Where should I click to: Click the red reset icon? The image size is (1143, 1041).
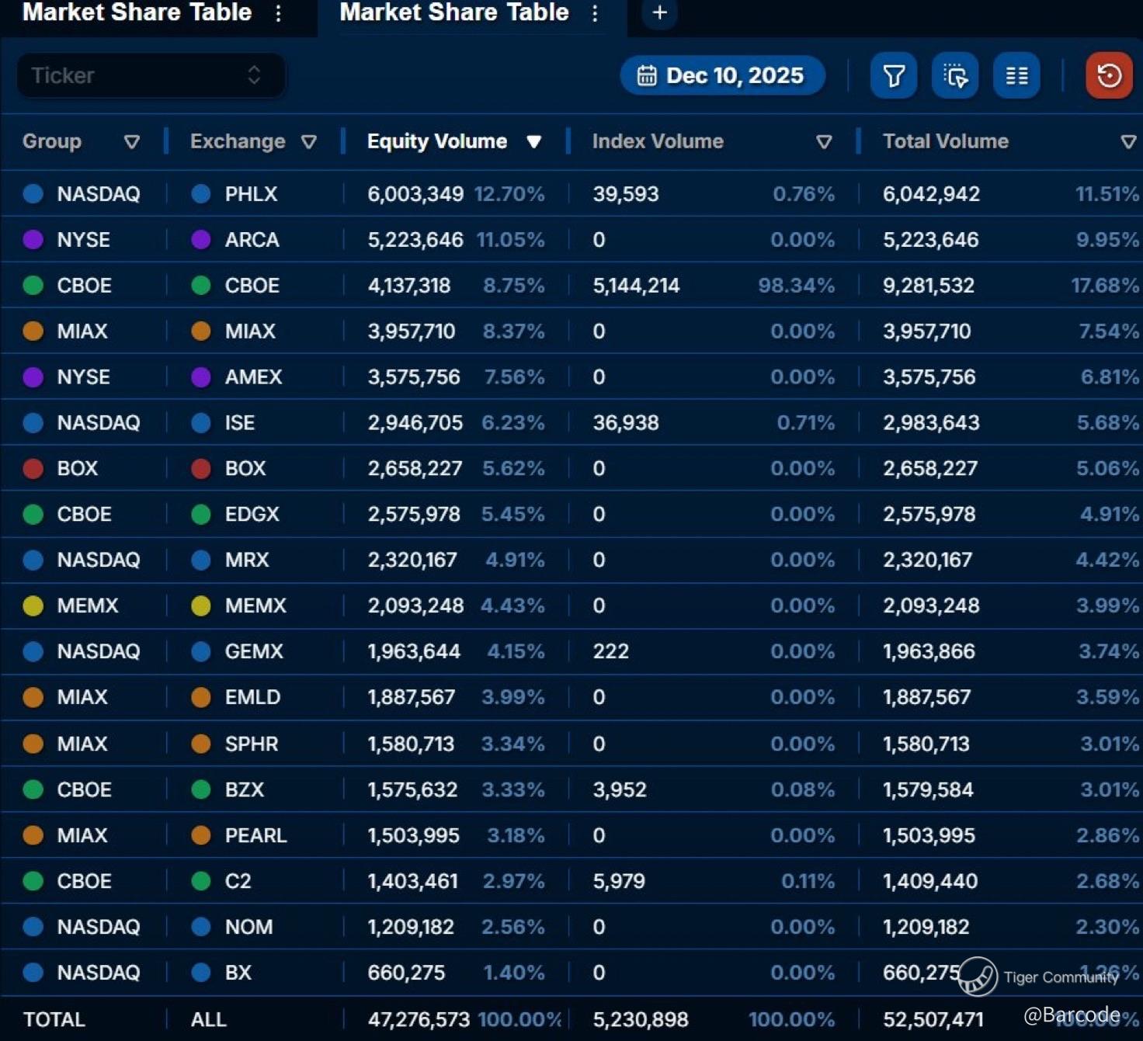[1109, 75]
